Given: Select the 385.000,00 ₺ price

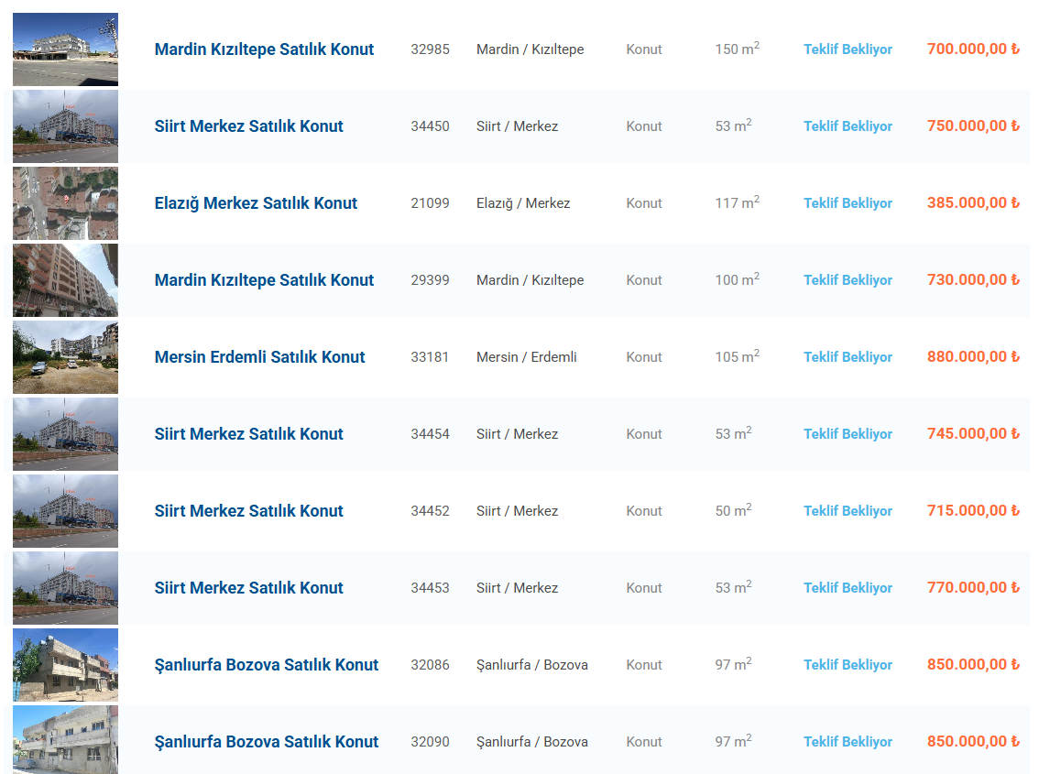Looking at the screenshot, I should pos(973,202).
